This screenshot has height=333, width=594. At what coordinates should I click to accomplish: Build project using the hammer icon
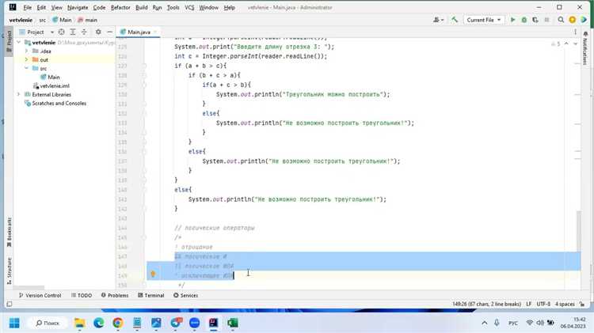pyautogui.click(x=455, y=20)
